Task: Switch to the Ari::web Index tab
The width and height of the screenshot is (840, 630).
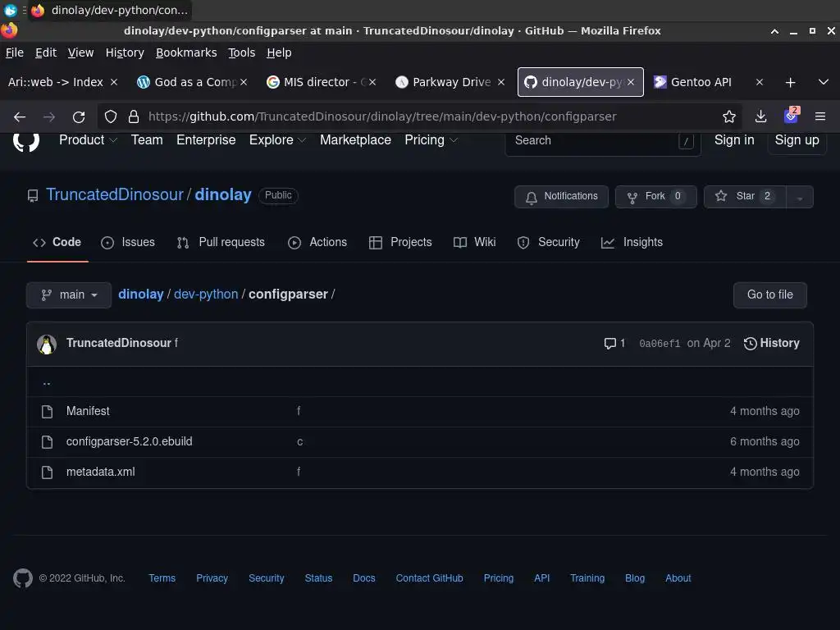Action: pos(56,82)
